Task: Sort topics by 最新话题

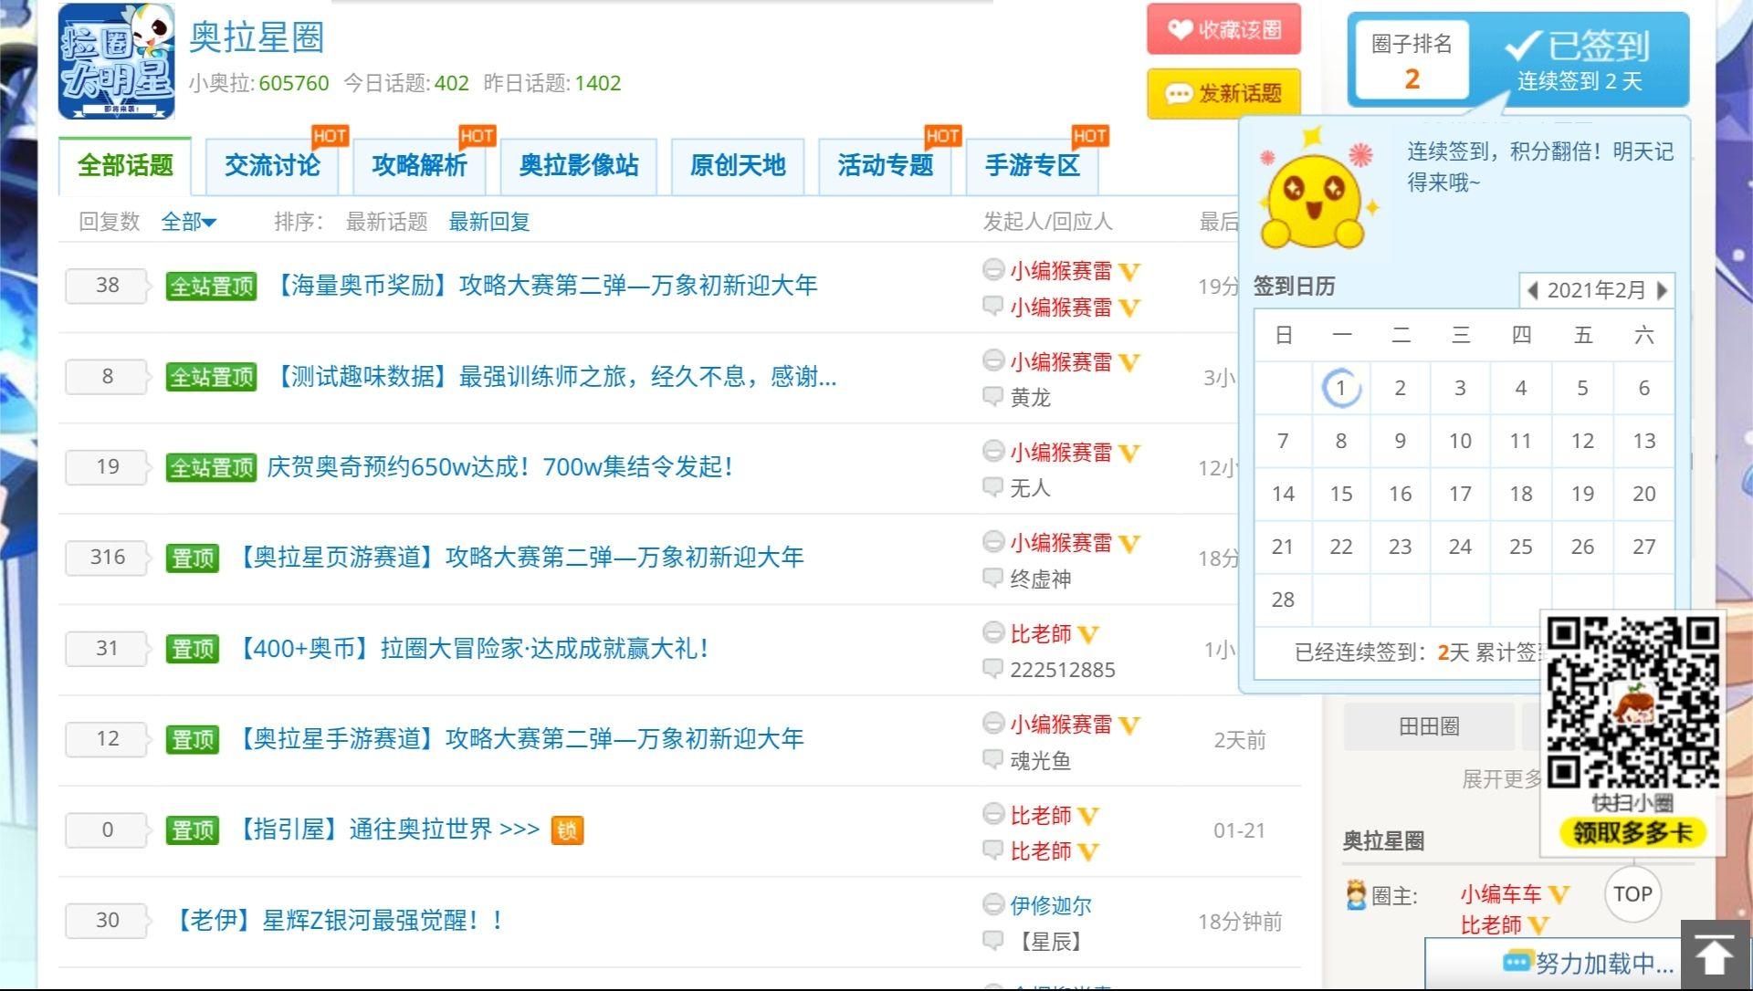Action: pyautogui.click(x=386, y=222)
